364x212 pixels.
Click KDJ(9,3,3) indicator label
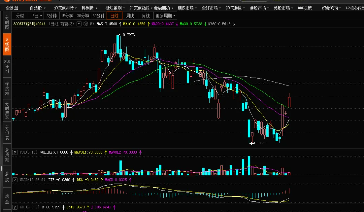coord(29,207)
